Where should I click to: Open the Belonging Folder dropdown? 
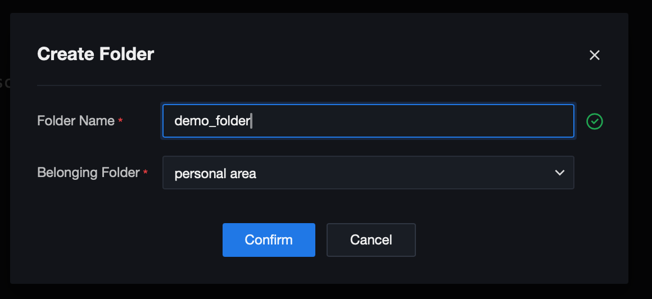pos(368,173)
